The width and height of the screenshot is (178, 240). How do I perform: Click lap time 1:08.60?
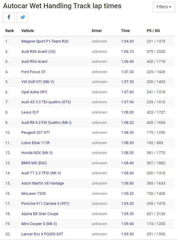point(127,173)
